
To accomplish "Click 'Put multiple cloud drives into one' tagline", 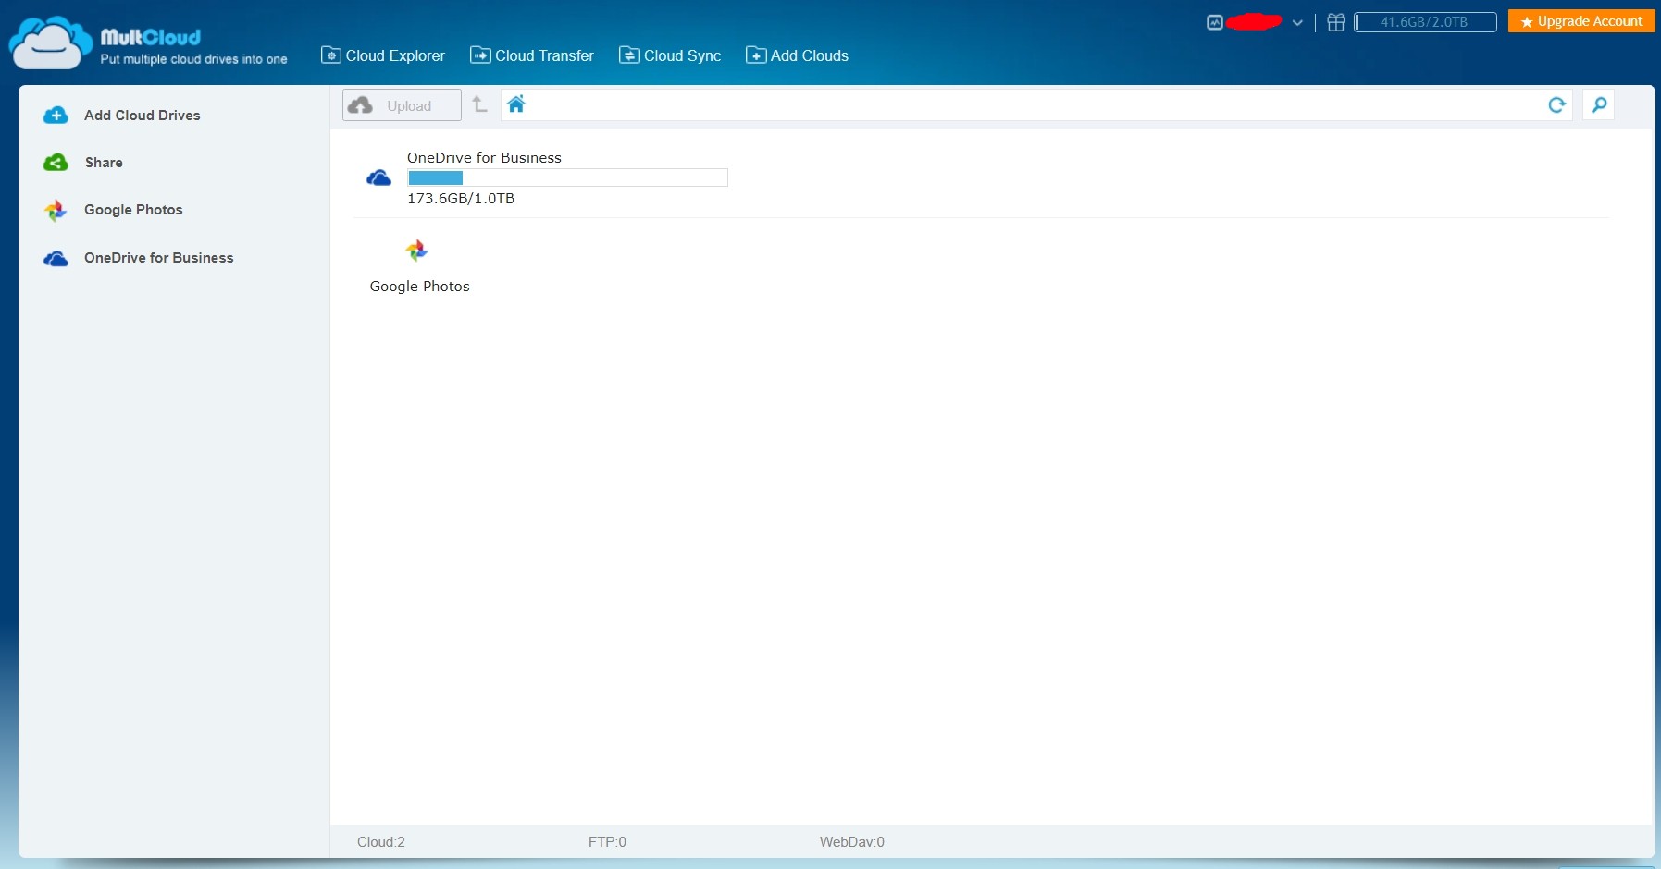I will [193, 59].
